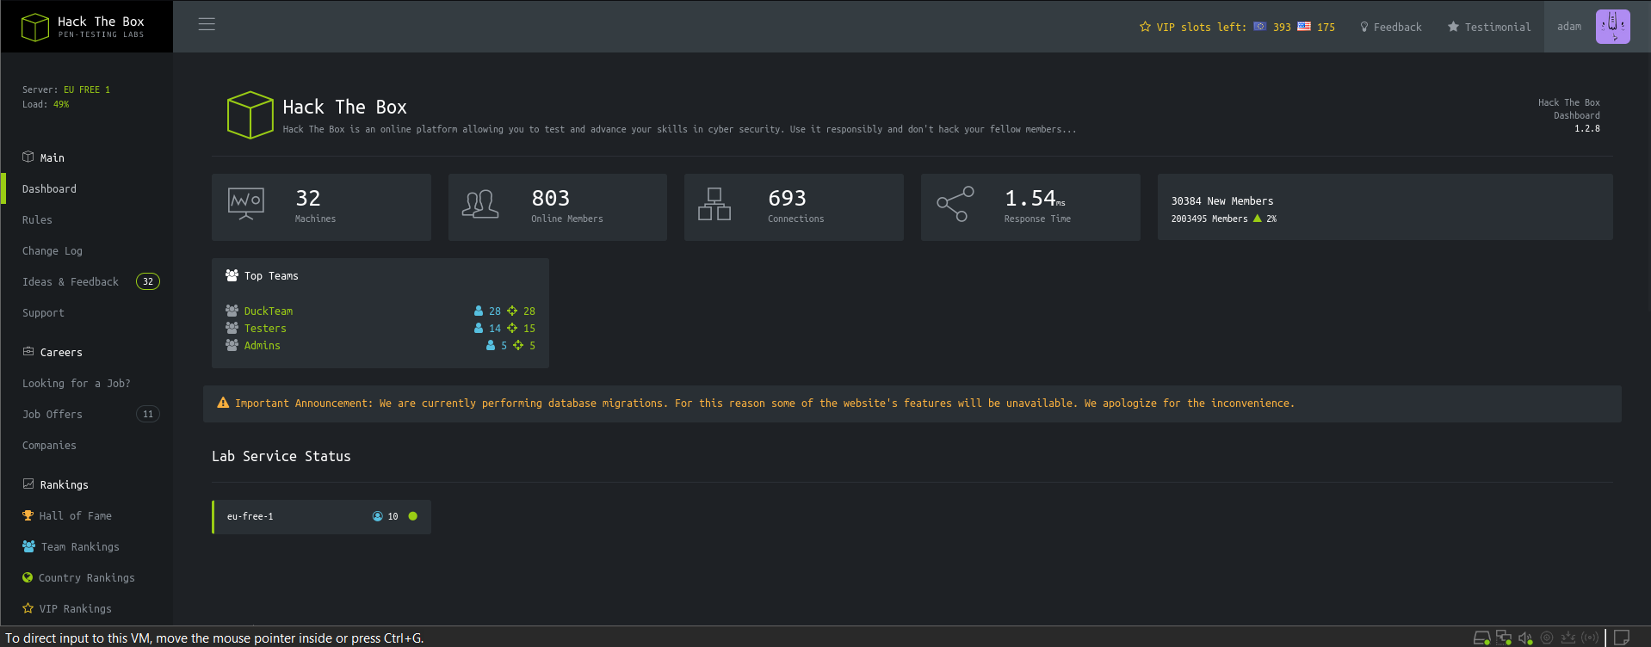This screenshot has width=1651, height=647.
Task: Click the group icon beside DuckTeam
Action: tap(232, 311)
